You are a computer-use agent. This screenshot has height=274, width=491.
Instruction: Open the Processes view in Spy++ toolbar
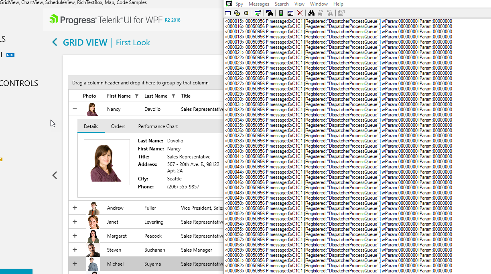pos(237,13)
